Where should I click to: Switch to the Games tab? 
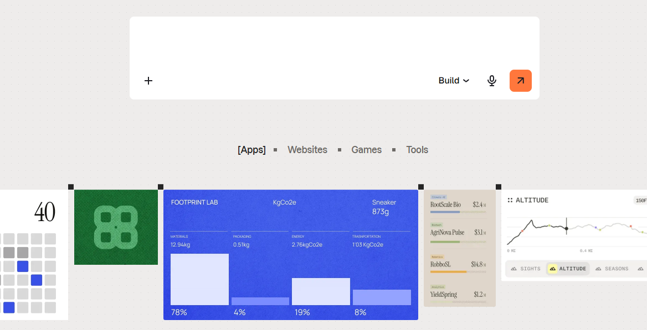tap(366, 150)
